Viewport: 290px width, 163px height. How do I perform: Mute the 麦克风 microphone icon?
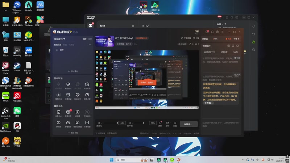(x=99, y=123)
